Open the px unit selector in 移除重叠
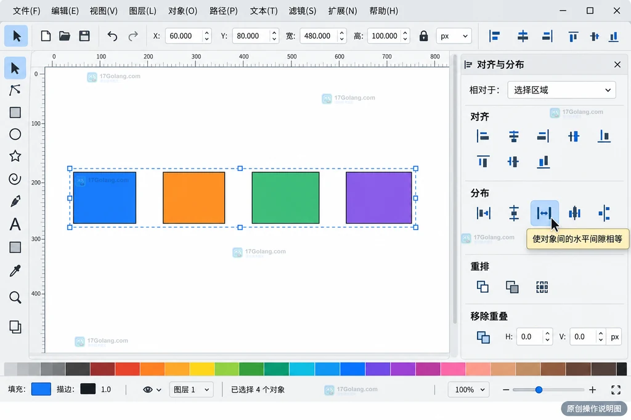Viewport: 631px width, 420px height. 614,337
